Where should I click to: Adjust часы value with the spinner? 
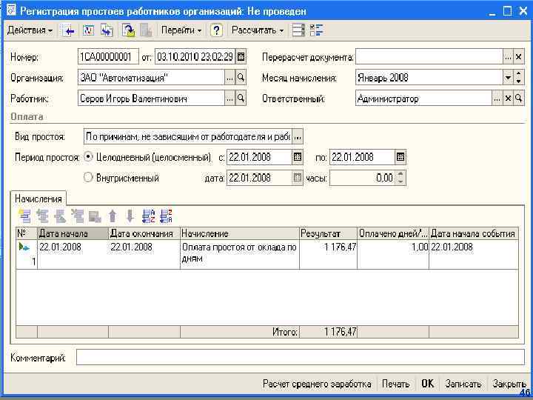pos(400,178)
